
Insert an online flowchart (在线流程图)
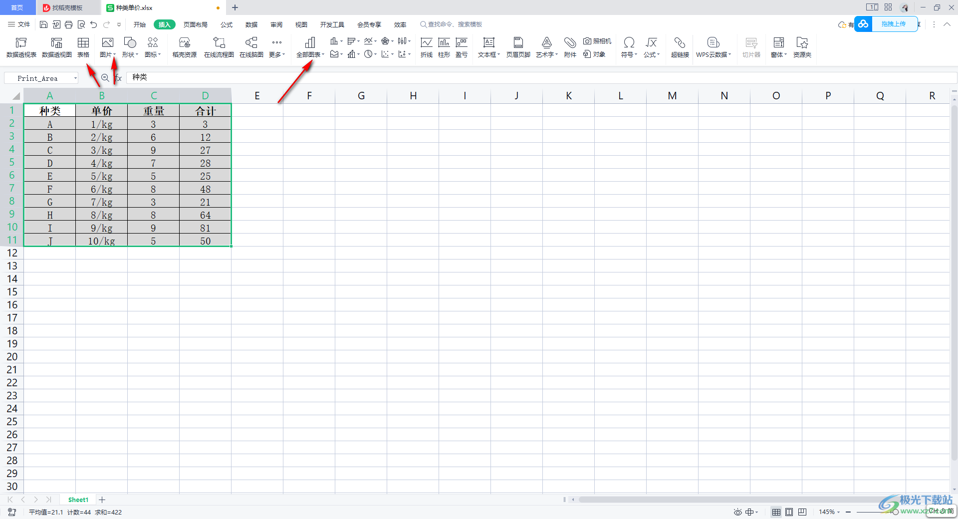pyautogui.click(x=219, y=47)
